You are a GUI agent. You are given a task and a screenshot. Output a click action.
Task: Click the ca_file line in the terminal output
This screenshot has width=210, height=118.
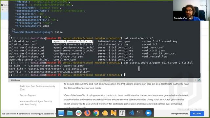(47, 66)
